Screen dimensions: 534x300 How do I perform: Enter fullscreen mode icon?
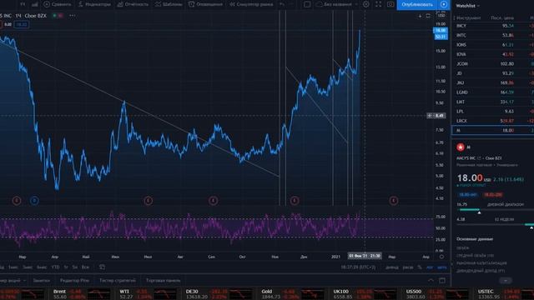click(378, 4)
